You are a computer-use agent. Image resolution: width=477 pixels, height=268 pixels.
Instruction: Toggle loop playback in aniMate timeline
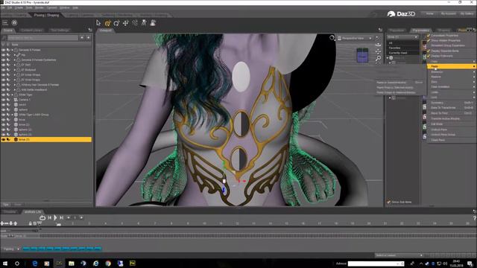click(42, 217)
